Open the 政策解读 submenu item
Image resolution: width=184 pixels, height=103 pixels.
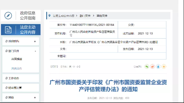17,59
